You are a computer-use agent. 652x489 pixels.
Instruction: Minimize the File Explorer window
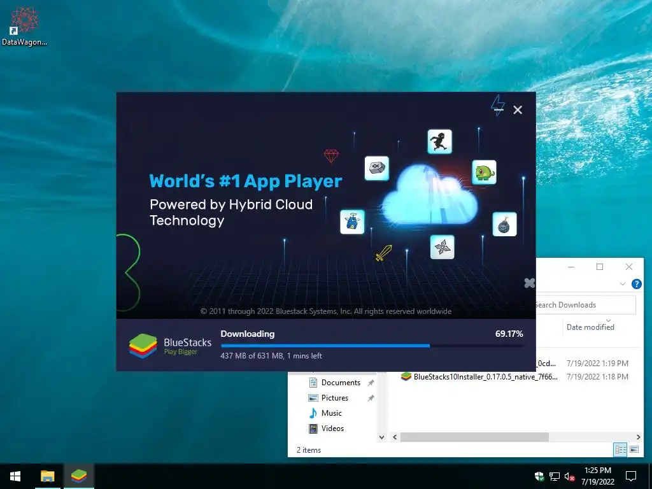point(571,267)
